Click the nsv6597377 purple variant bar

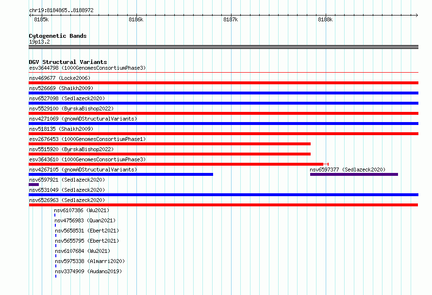point(354,174)
